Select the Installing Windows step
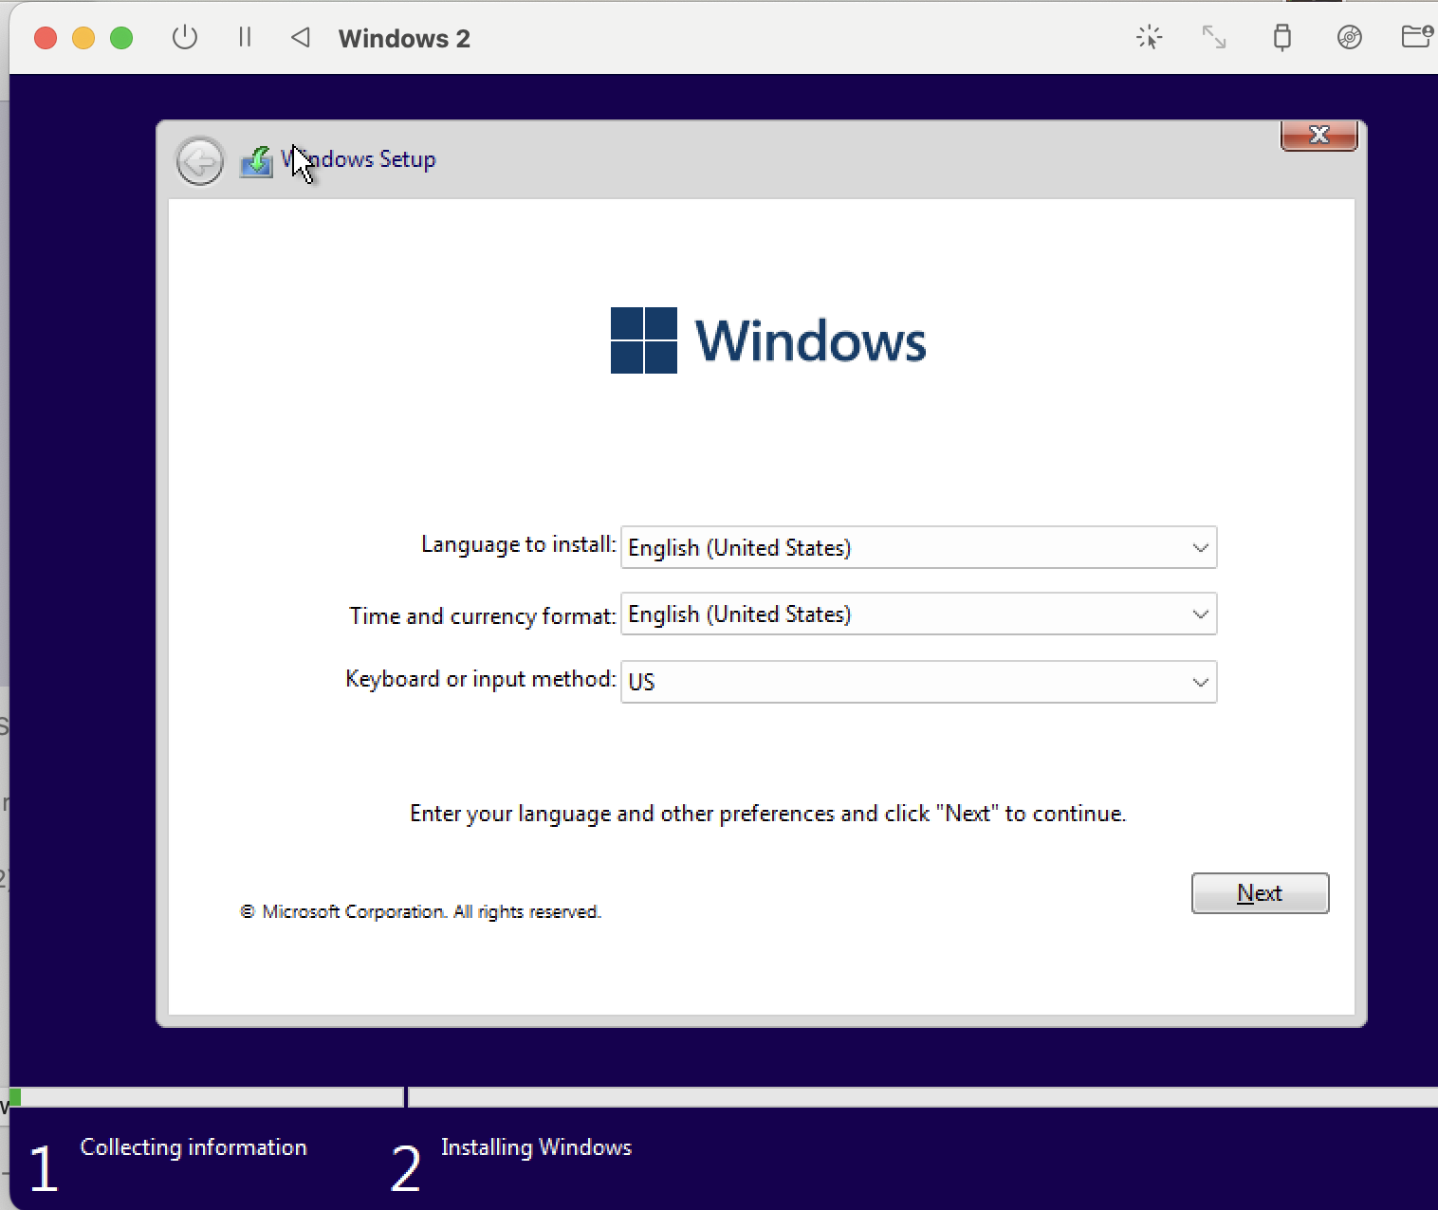Image resolution: width=1438 pixels, height=1210 pixels. point(536,1147)
